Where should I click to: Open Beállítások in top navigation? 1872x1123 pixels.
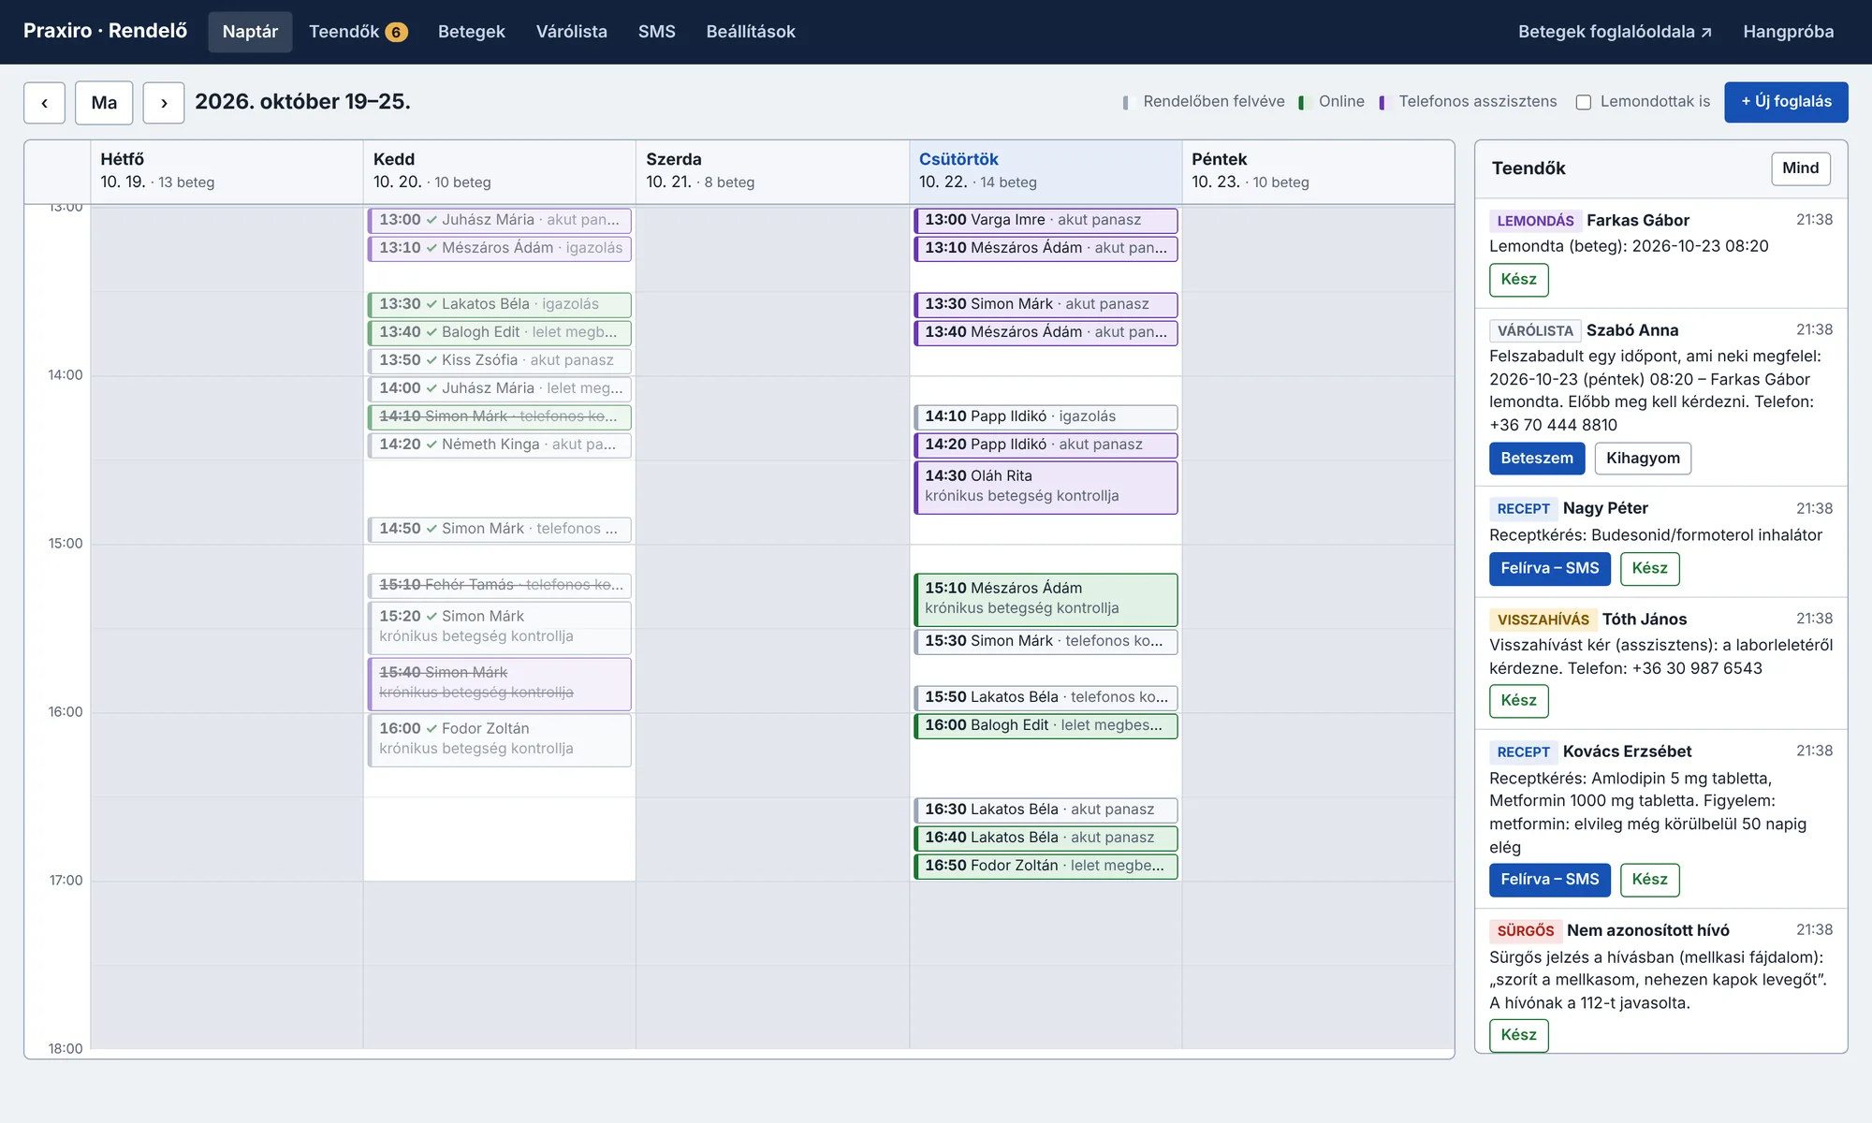click(751, 32)
